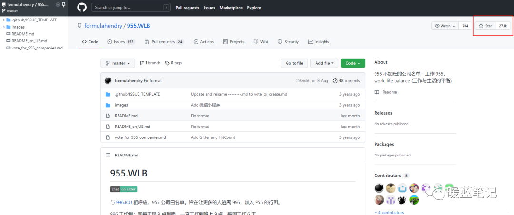Expand .github/ISSUE_TEMPLATE folder in sidebar tree
The image size is (514, 215).
[x=4, y=20]
